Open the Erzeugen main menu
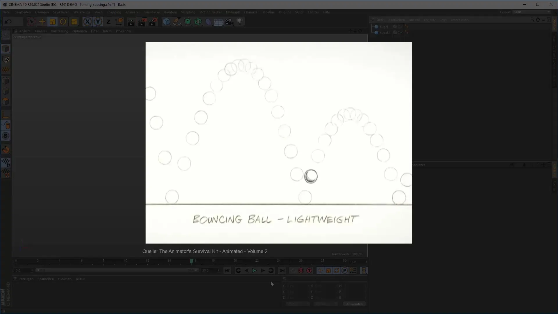The height and width of the screenshot is (314, 558). [42, 12]
